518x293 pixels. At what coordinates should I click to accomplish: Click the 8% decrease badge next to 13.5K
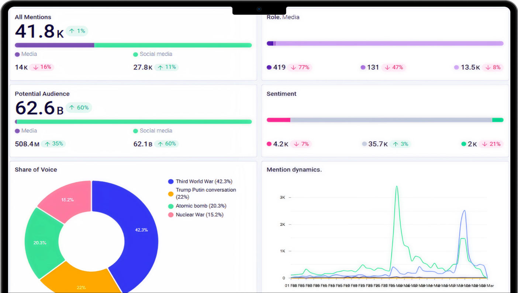[493, 67]
